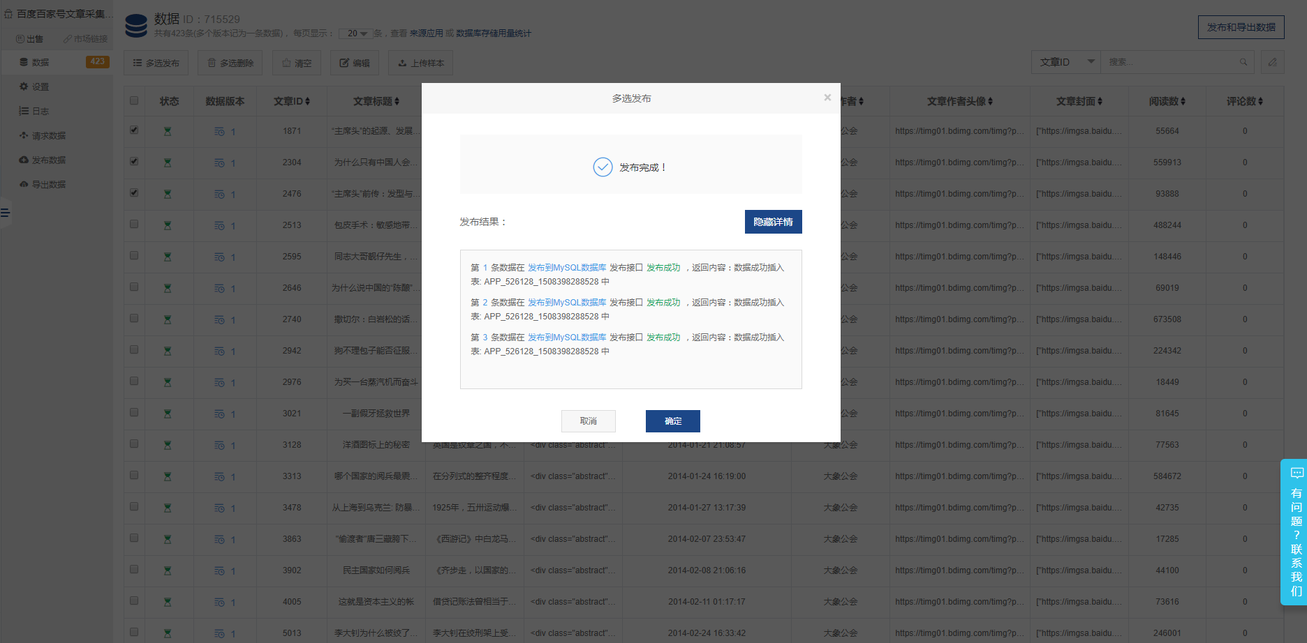Click the data version icon for article 3863
The width and height of the screenshot is (1307, 643).
tap(220, 539)
